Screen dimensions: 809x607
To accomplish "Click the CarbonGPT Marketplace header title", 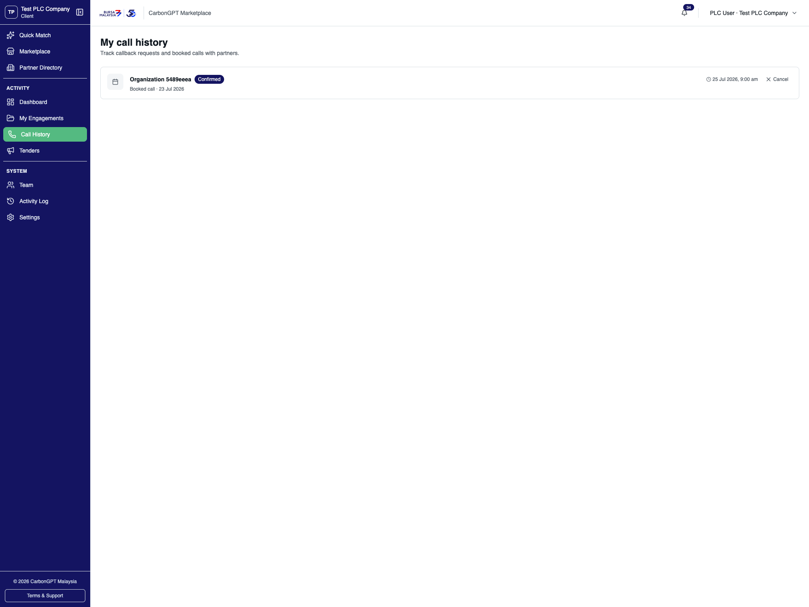I will [x=180, y=13].
